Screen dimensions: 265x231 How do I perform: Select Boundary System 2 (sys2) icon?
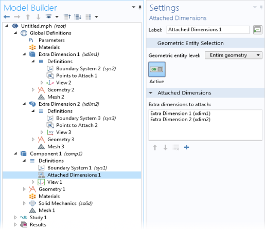coord(50,69)
